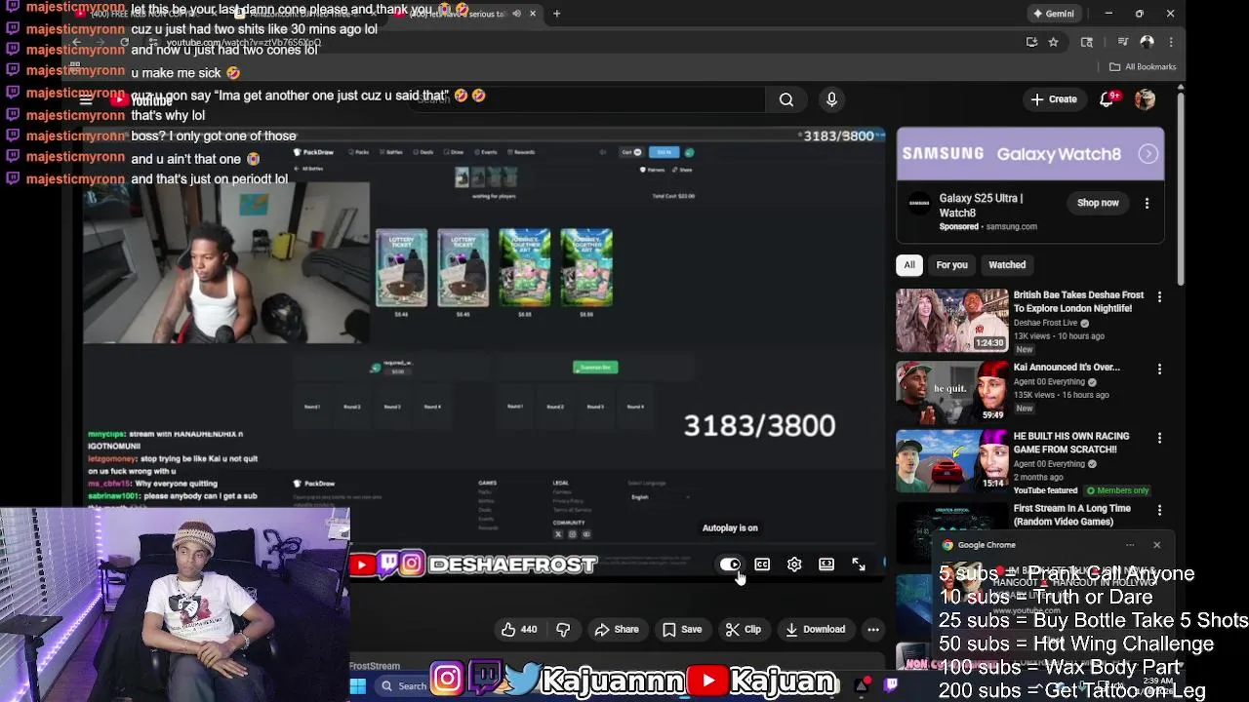
Task: Start voice search with the microphone icon
Action: click(831, 99)
